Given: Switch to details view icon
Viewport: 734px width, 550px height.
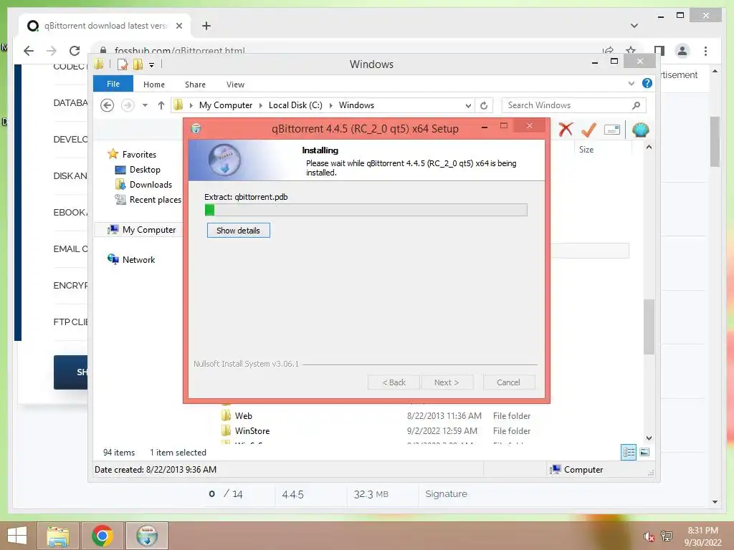Looking at the screenshot, I should [629, 452].
